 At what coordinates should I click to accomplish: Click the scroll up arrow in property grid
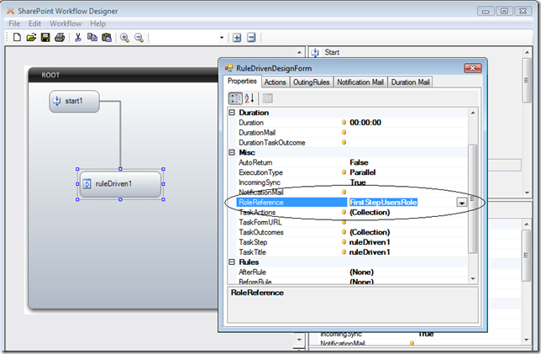coord(473,113)
